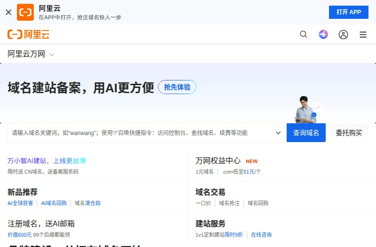Click the 阿里云万网 menu label

(x=26, y=54)
